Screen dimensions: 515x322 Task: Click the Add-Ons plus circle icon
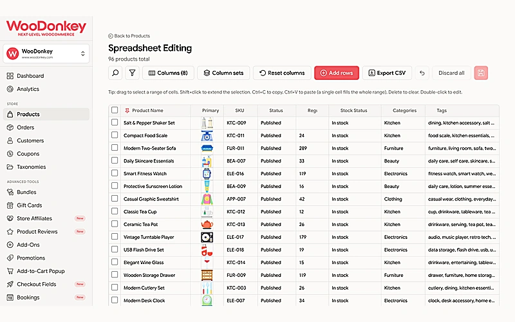tap(10, 245)
